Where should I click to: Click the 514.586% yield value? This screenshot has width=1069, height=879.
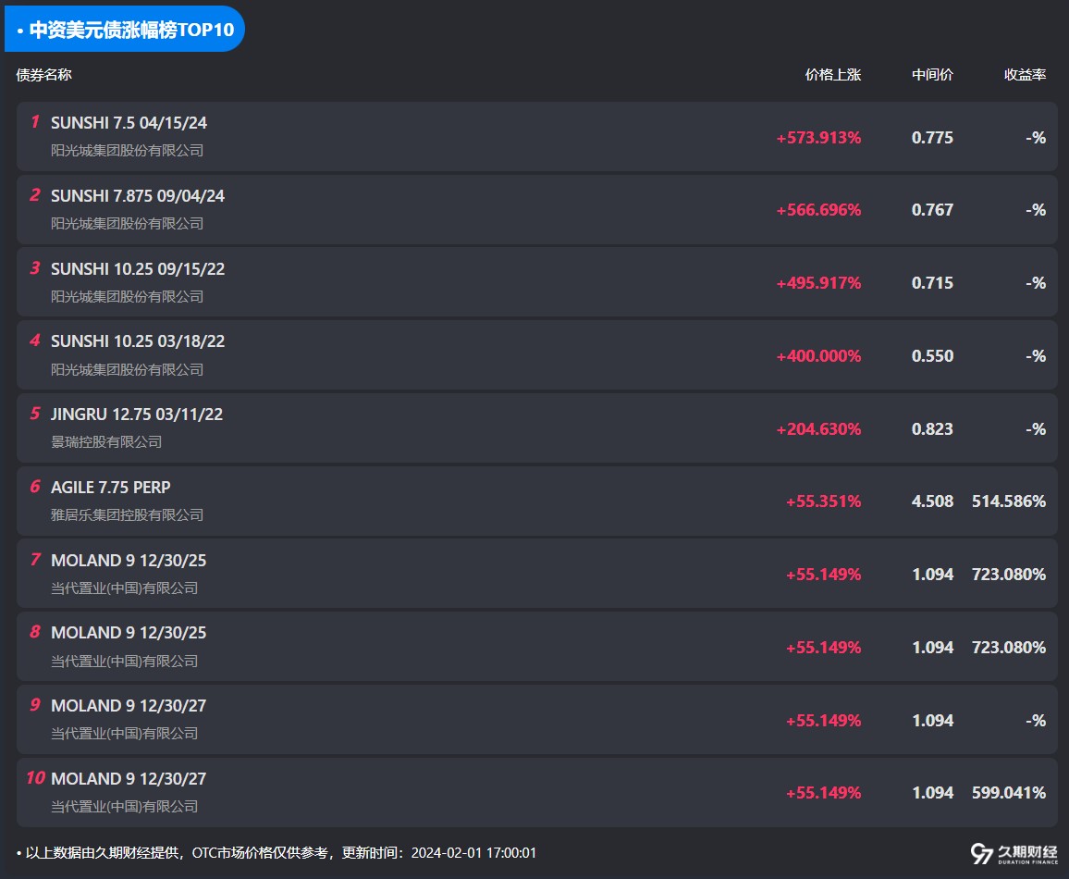pyautogui.click(x=1008, y=501)
